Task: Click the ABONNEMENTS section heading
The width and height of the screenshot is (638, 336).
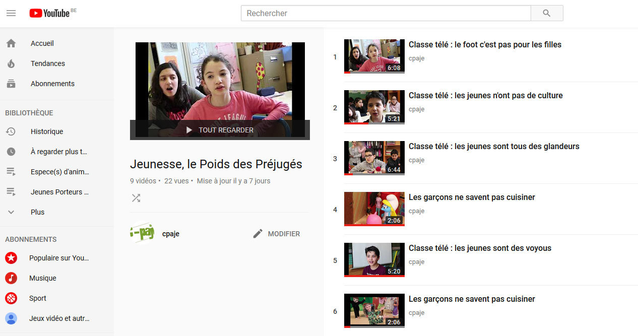Action: pos(31,239)
